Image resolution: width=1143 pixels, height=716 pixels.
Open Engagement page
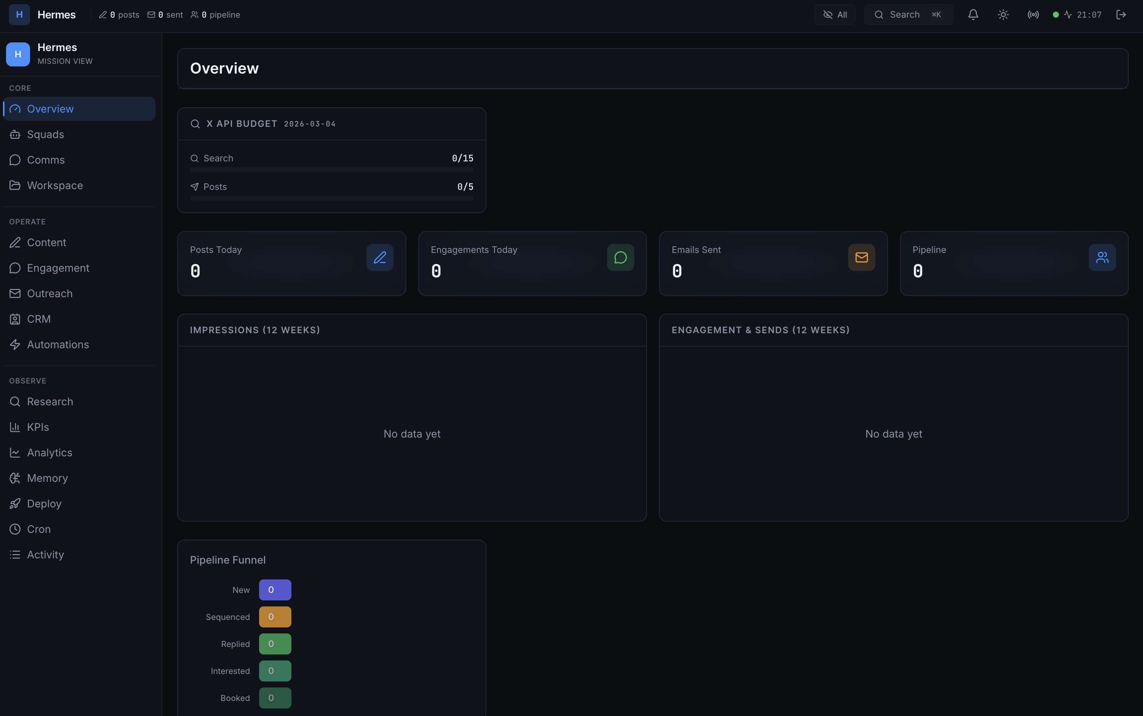tap(79, 268)
